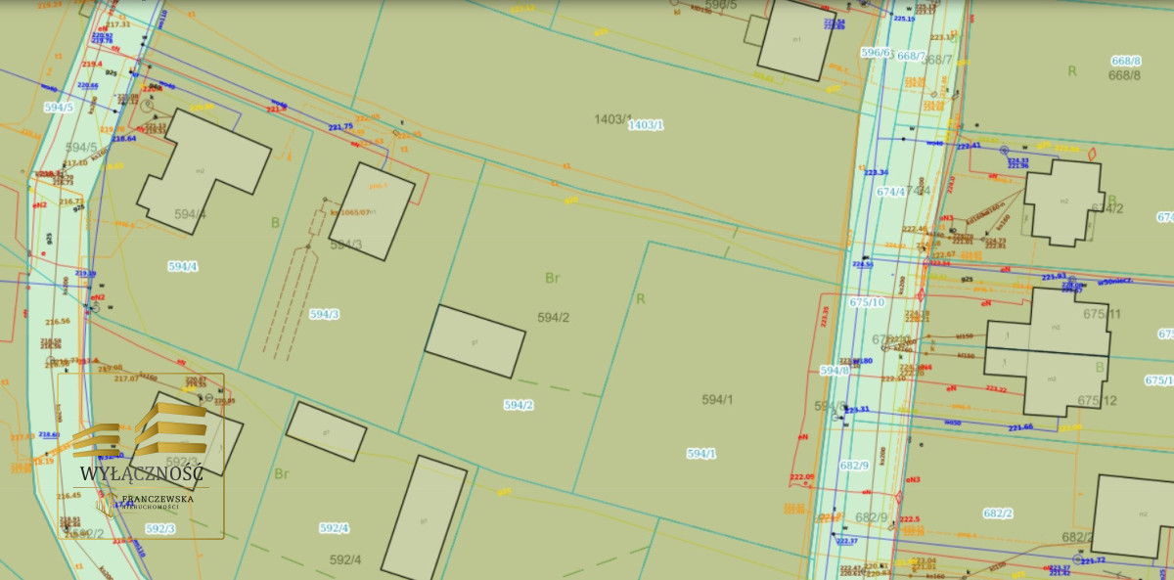Click the white 594/3 parcel number label
The width and height of the screenshot is (1174, 580).
click(324, 314)
